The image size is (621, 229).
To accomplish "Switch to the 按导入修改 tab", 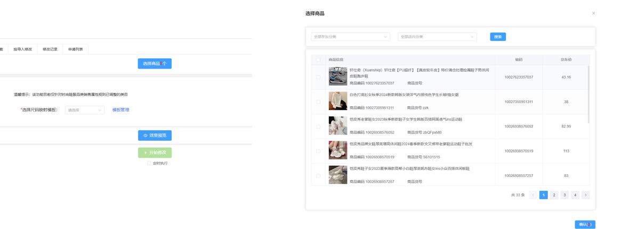I will click(22, 49).
